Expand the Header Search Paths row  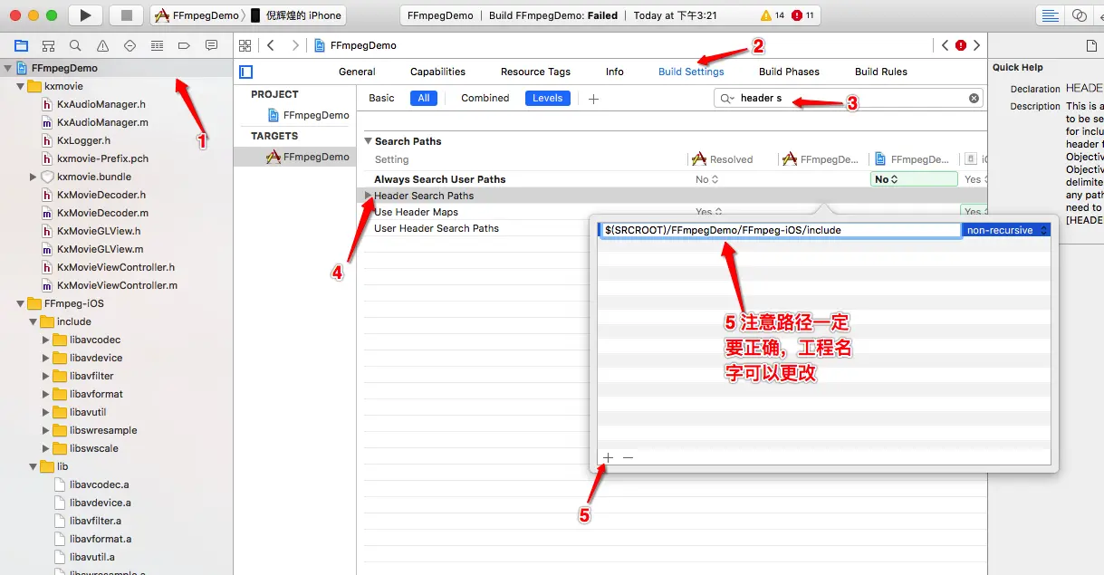(x=368, y=196)
